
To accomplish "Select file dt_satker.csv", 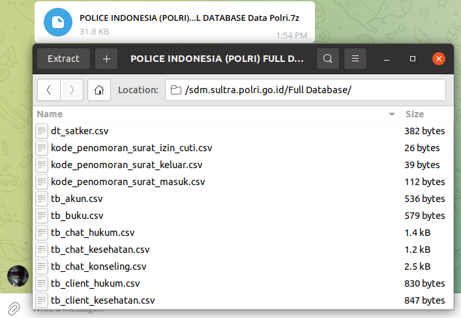I will point(243,131).
